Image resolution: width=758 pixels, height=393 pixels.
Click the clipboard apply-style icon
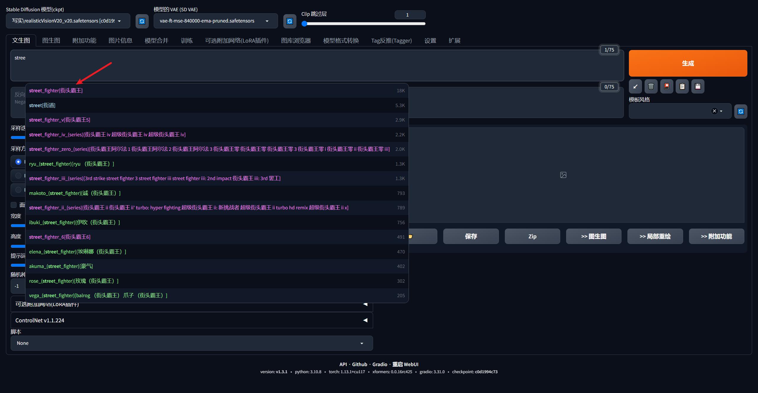[682, 86]
